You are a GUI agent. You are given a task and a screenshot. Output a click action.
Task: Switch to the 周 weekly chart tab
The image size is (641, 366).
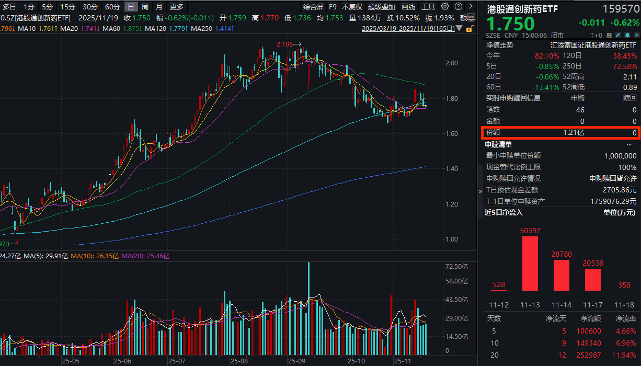144,7
